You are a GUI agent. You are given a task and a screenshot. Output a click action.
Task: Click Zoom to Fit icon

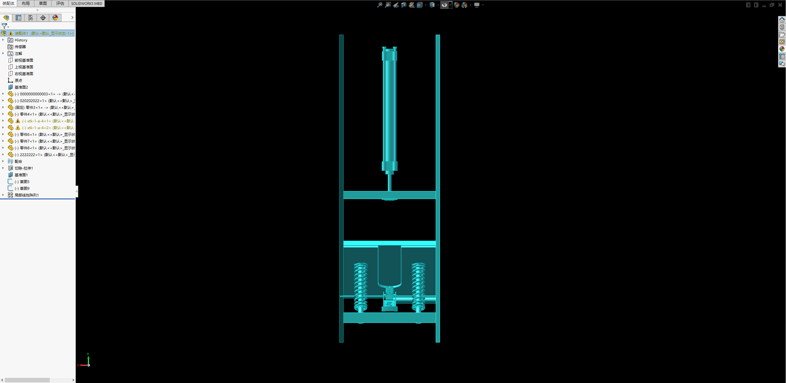coord(380,5)
